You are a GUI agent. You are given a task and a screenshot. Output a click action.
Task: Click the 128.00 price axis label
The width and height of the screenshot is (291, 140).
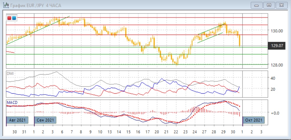click(277, 65)
